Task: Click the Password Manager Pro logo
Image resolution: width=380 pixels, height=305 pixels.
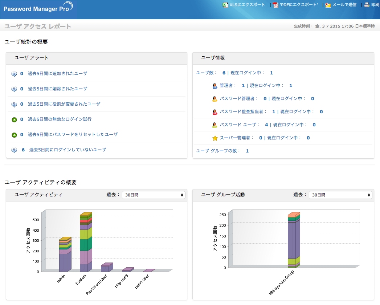Action: click(38, 8)
